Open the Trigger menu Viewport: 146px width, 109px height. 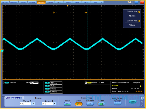coord(23,2)
